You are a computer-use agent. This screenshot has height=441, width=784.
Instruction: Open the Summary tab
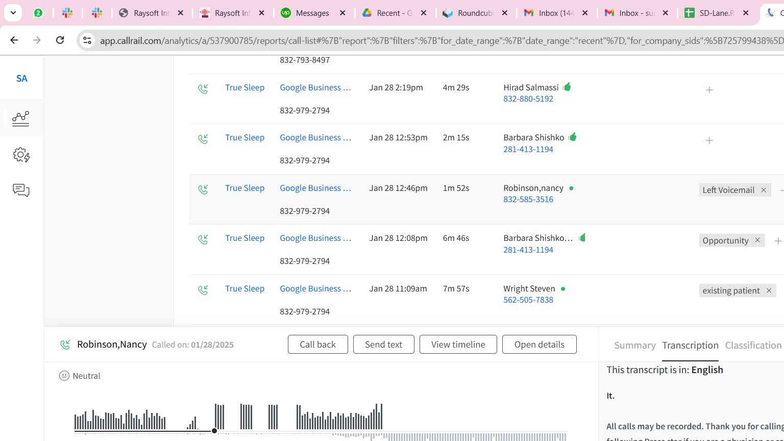tap(634, 345)
